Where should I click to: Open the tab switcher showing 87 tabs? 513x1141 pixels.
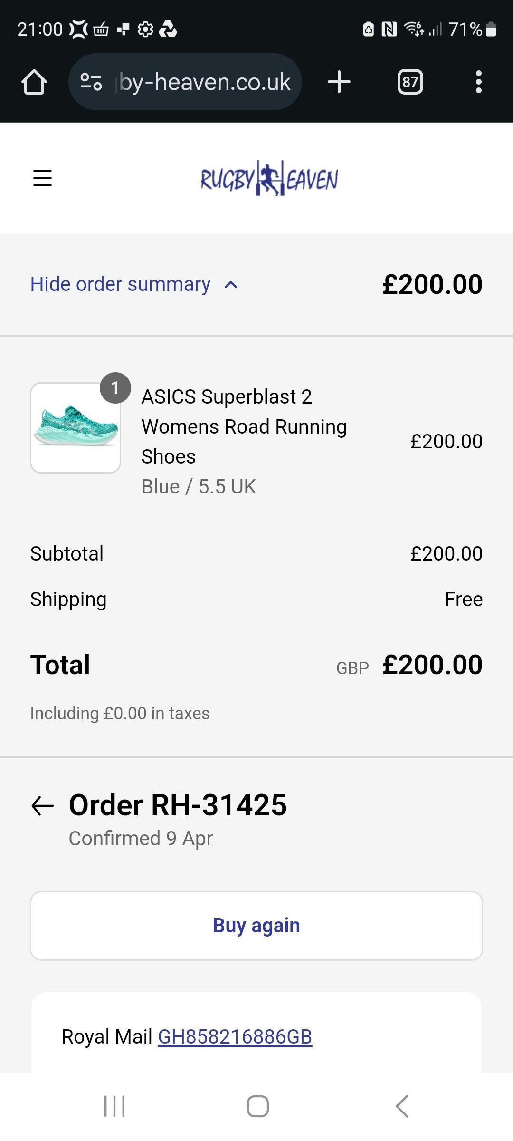(410, 82)
